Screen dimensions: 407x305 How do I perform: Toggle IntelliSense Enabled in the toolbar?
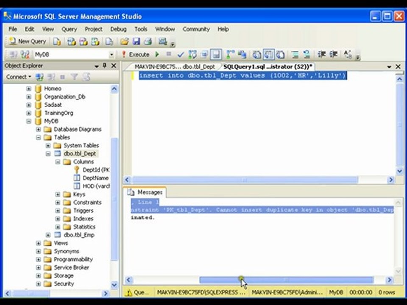(216, 55)
